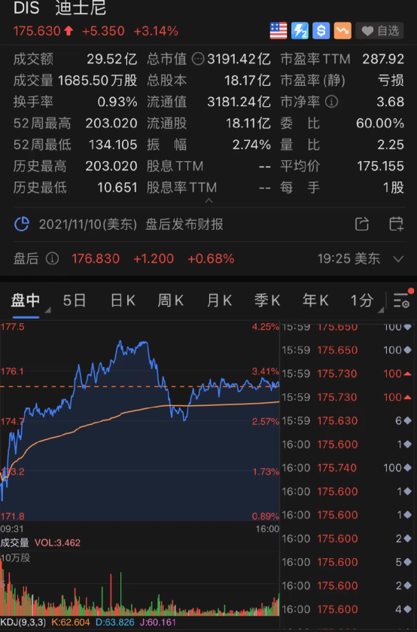Tap the 16:00 175.740 trade row
Image resolution: width=417 pixels, height=632 pixels.
click(346, 468)
